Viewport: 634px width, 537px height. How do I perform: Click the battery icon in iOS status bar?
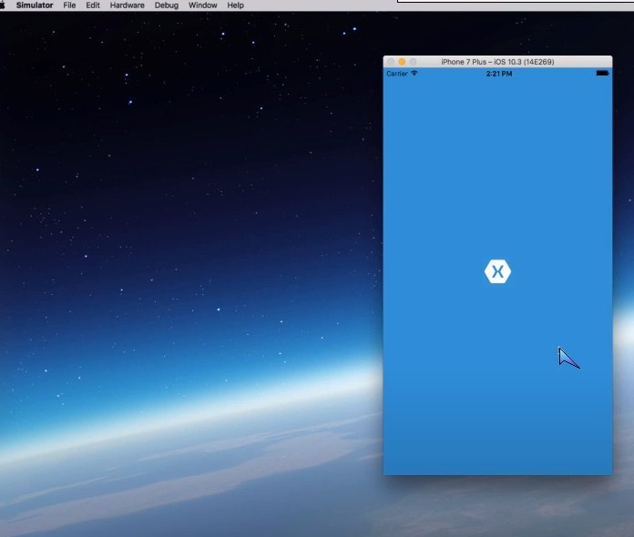tap(602, 73)
